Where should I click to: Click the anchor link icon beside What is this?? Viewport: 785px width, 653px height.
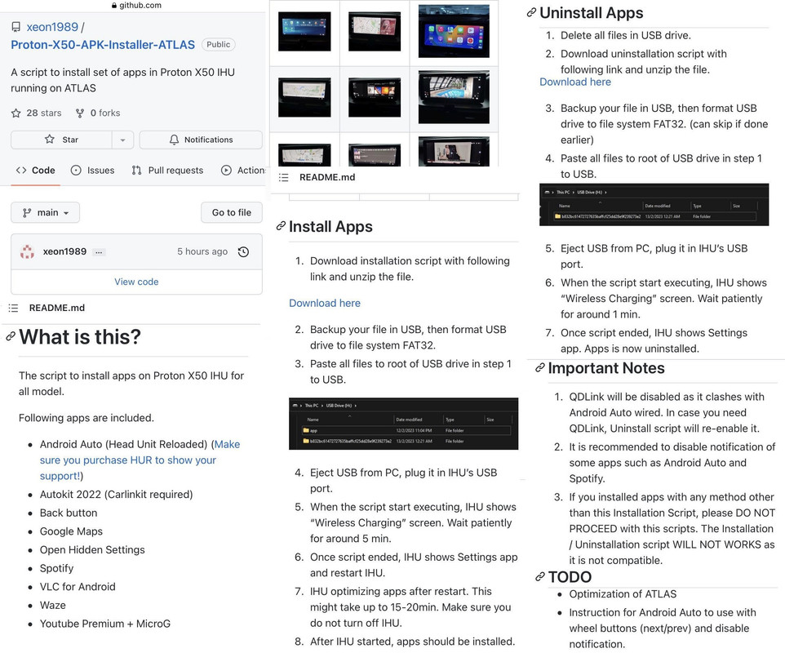[x=10, y=337]
